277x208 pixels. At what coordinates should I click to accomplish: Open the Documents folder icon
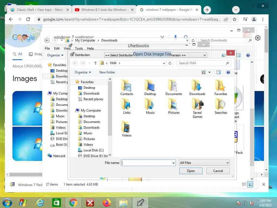[174, 87]
